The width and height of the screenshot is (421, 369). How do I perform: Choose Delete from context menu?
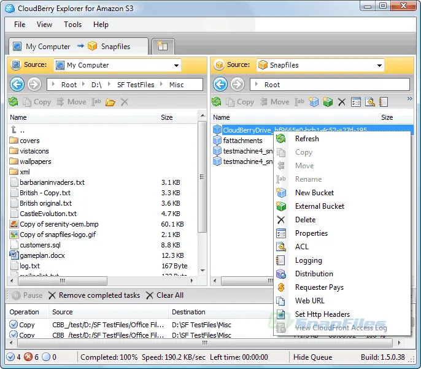tap(342, 220)
